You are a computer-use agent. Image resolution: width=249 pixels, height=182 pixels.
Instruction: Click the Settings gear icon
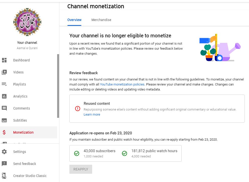click(4, 152)
